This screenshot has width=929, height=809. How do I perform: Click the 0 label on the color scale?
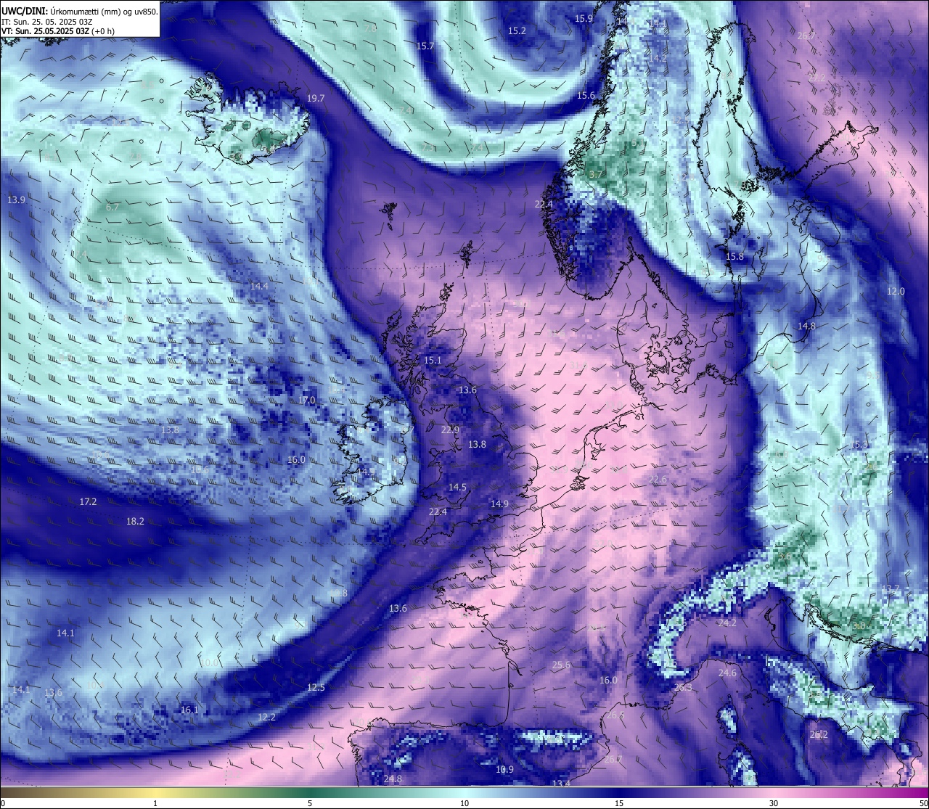(3, 803)
